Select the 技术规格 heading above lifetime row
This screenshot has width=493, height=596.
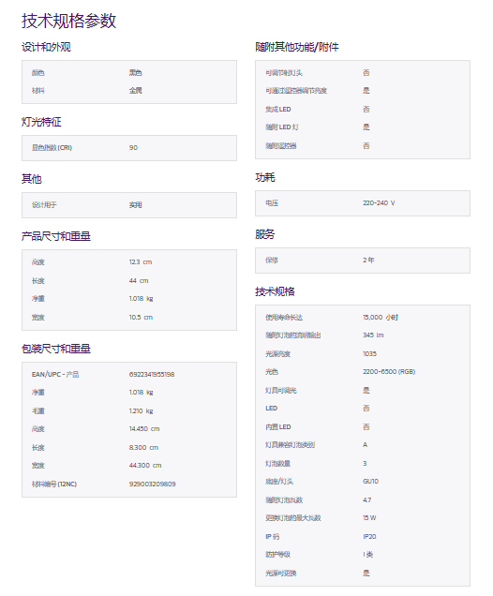pos(275,291)
